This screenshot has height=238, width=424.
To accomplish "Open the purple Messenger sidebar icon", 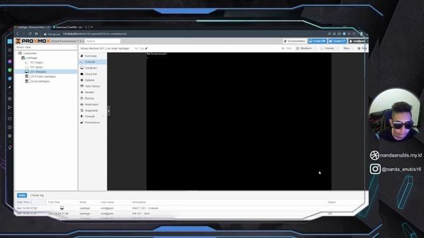I will (x=10, y=61).
